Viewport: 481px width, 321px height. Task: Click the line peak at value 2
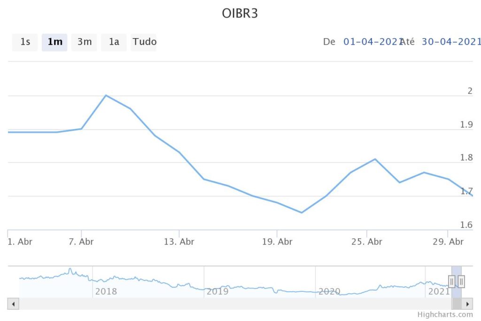pos(106,95)
